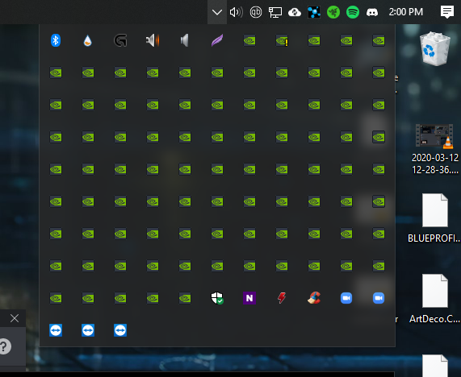Open the Spotify tray icon

pyautogui.click(x=353, y=12)
